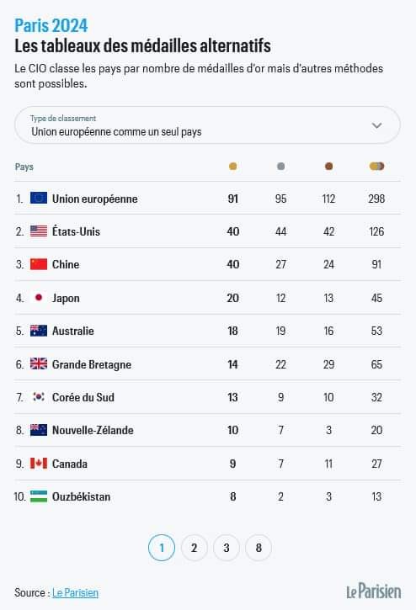Image resolution: width=416 pixels, height=610 pixels.
Task: Select the Union européenne row name
Action: [94, 199]
